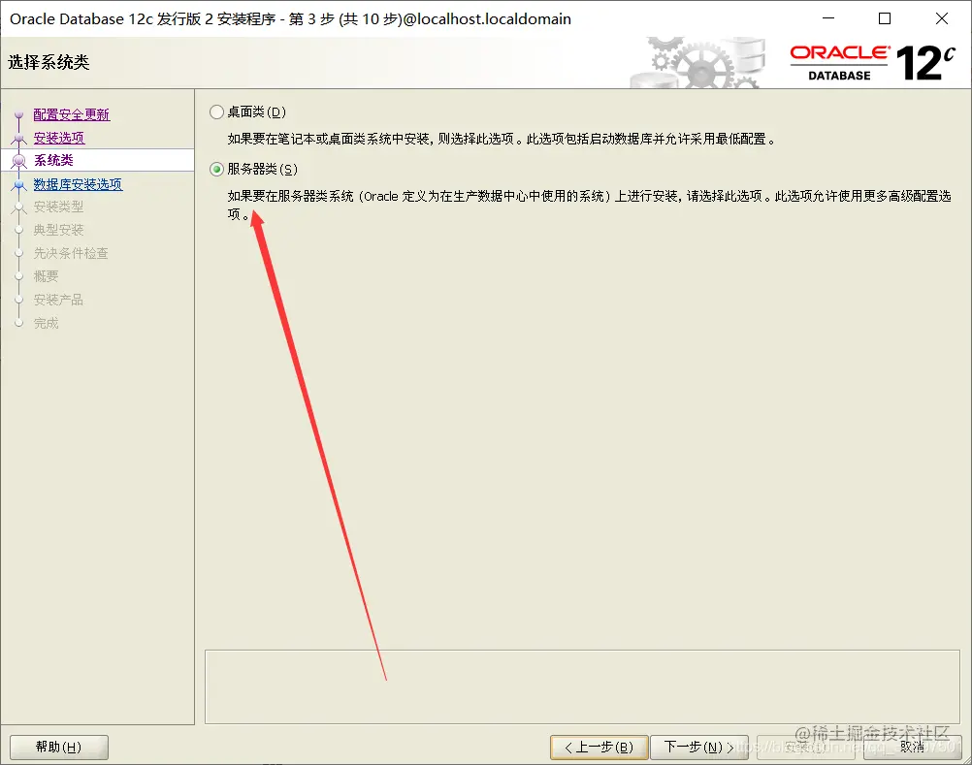Click the step marker icon beside 数据库安装选项
Screen dimensions: 972x765
[x=18, y=184]
